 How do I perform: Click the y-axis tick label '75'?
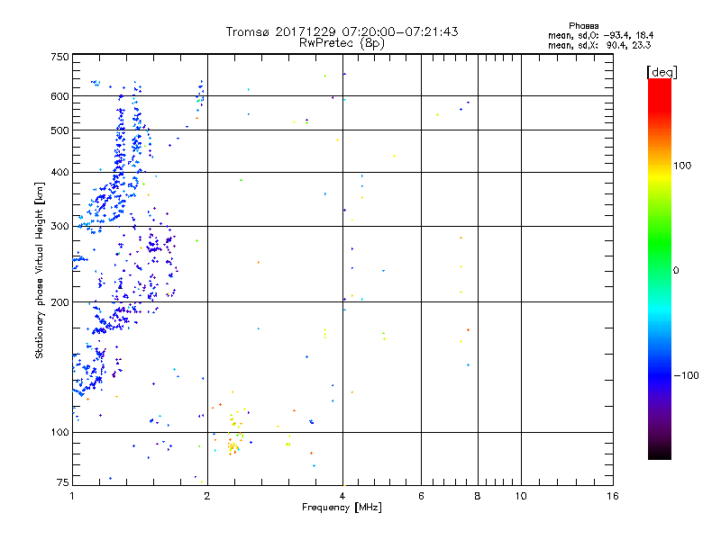[63, 482]
